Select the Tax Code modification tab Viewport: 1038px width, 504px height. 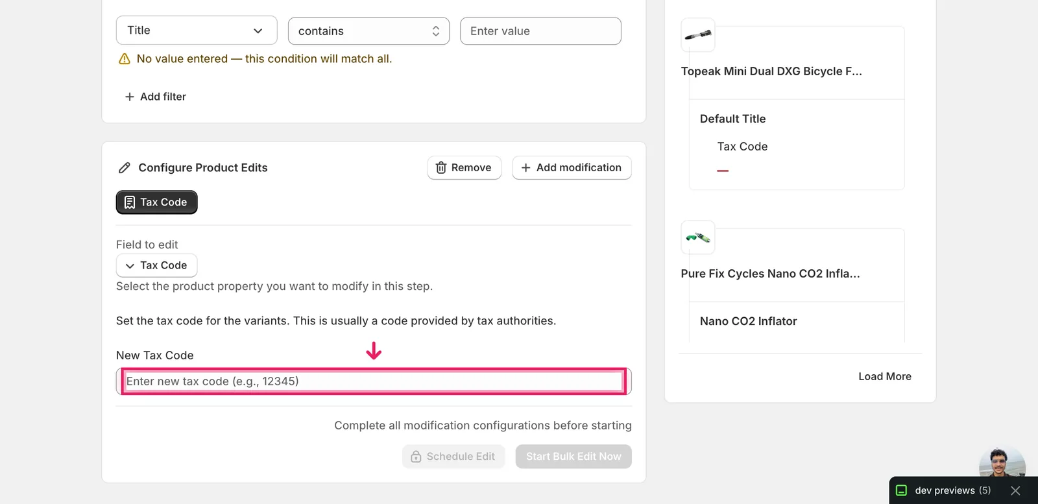point(156,202)
